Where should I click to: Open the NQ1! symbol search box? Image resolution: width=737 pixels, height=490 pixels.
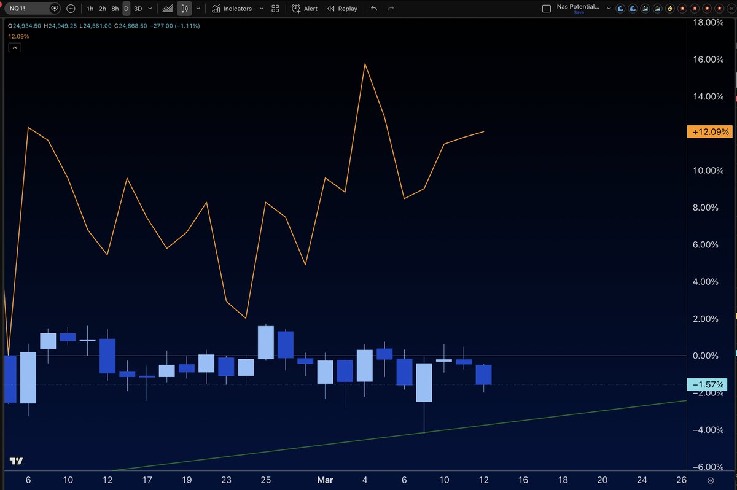click(x=34, y=9)
